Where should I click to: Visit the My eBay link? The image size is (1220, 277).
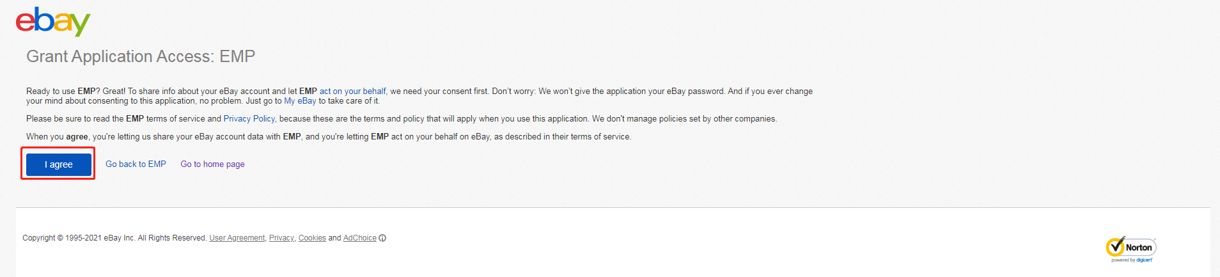click(300, 101)
